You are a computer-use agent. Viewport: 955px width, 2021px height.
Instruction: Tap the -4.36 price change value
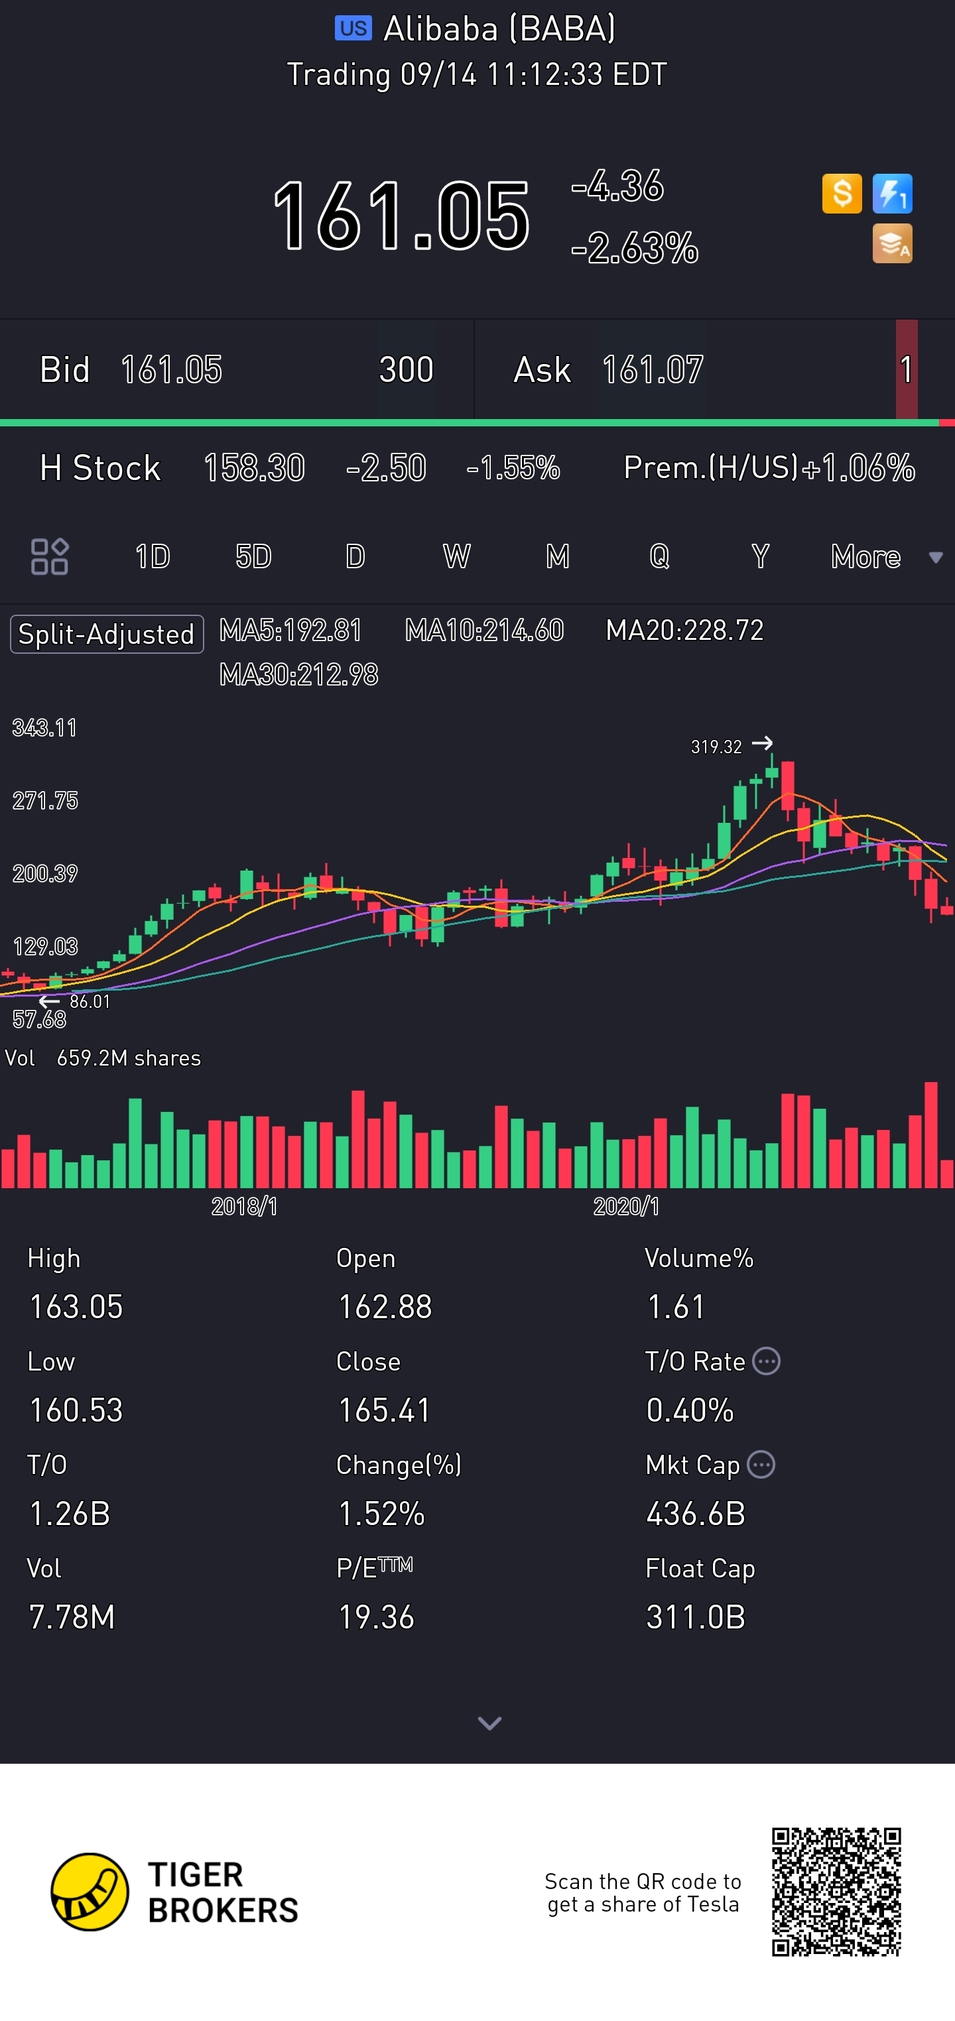tap(617, 186)
